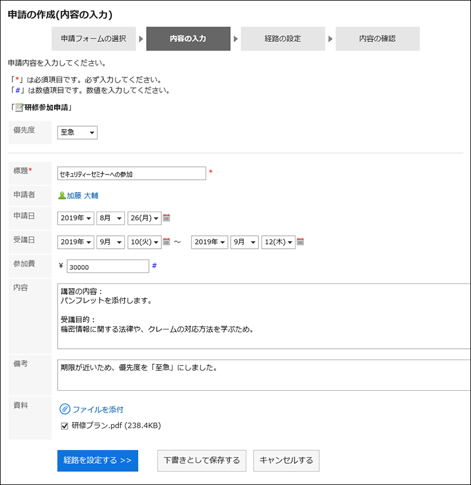Select the 経路の設定 step
This screenshot has height=485, width=471.
click(283, 39)
